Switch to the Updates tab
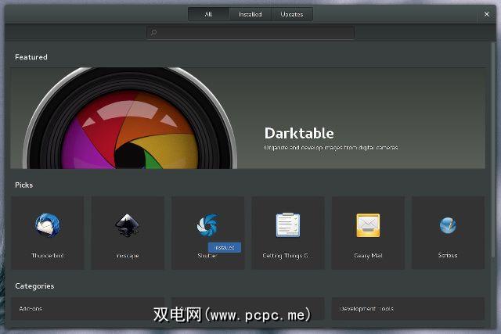 click(x=292, y=14)
